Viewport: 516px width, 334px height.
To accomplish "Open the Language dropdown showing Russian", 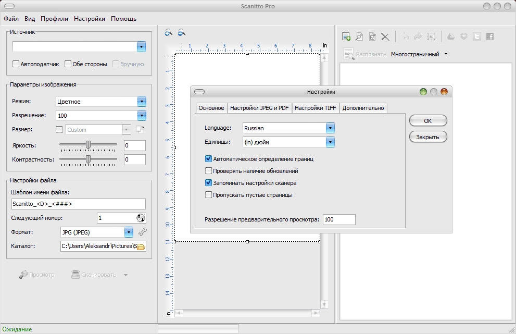I will click(x=330, y=128).
